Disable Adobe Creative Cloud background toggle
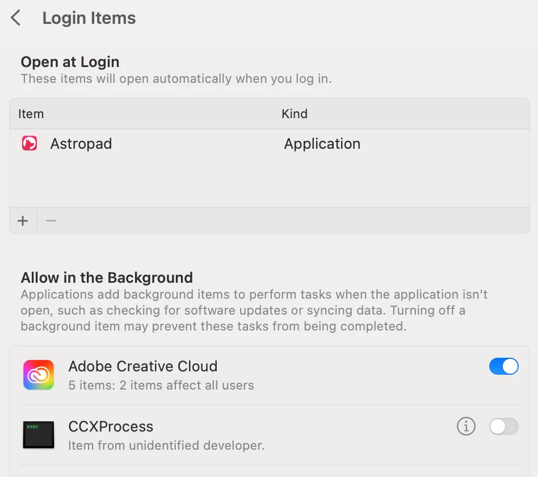538x477 pixels. coord(503,366)
